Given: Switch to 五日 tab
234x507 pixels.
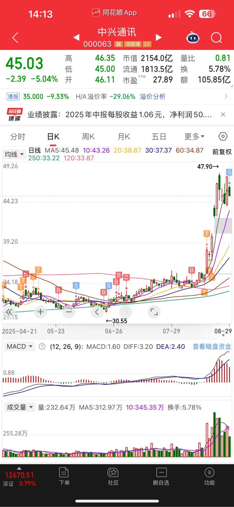Looking at the screenshot, I should (x=159, y=136).
